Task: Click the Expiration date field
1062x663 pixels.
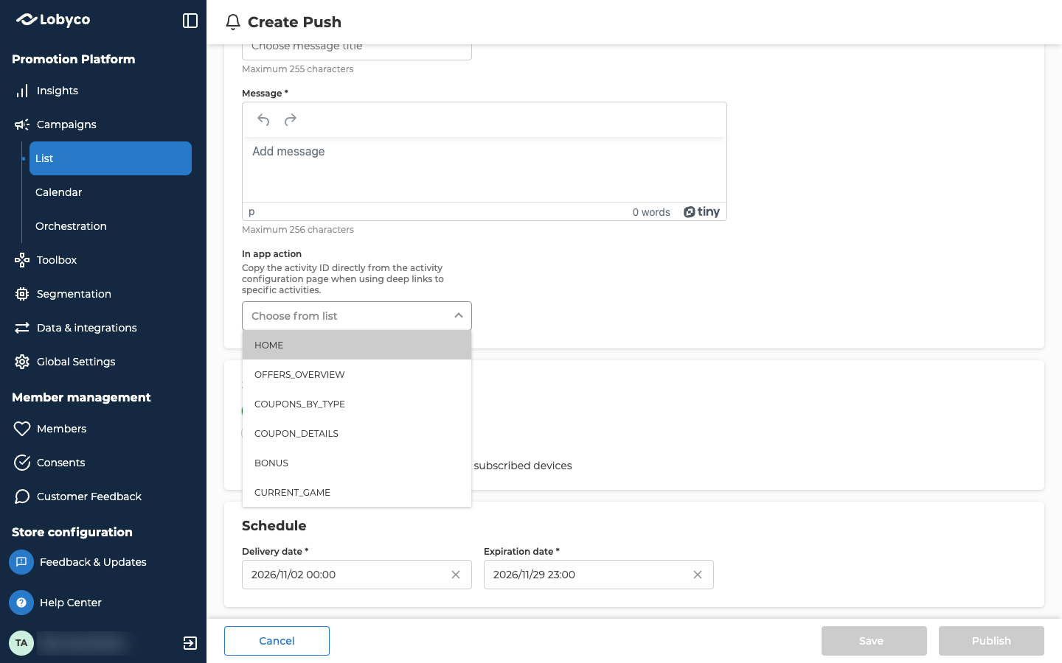Action: [599, 575]
